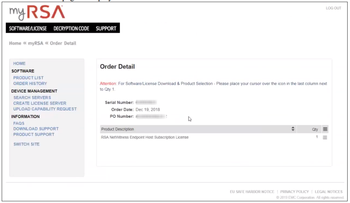Open PRIVACY POLICY footer link

(294, 192)
